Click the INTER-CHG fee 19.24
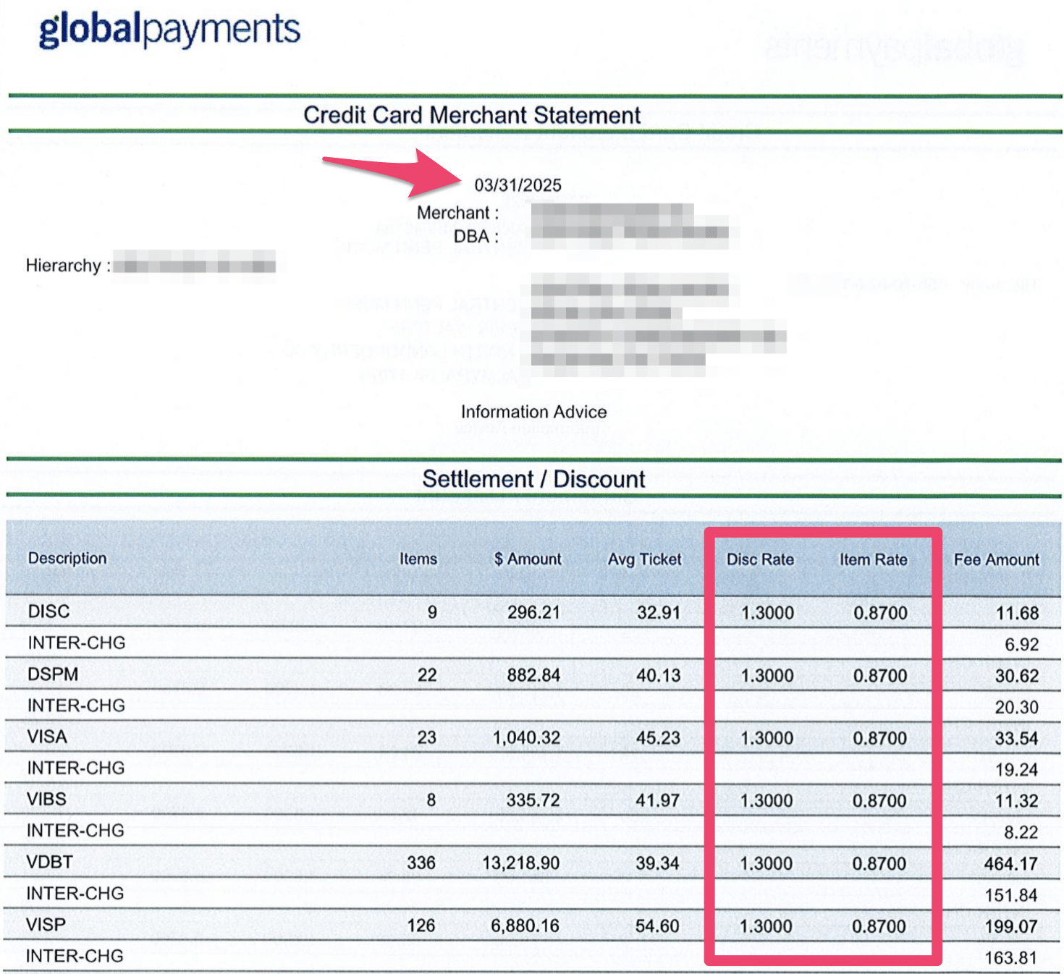Image resolution: width=1064 pixels, height=974 pixels. [x=1016, y=770]
